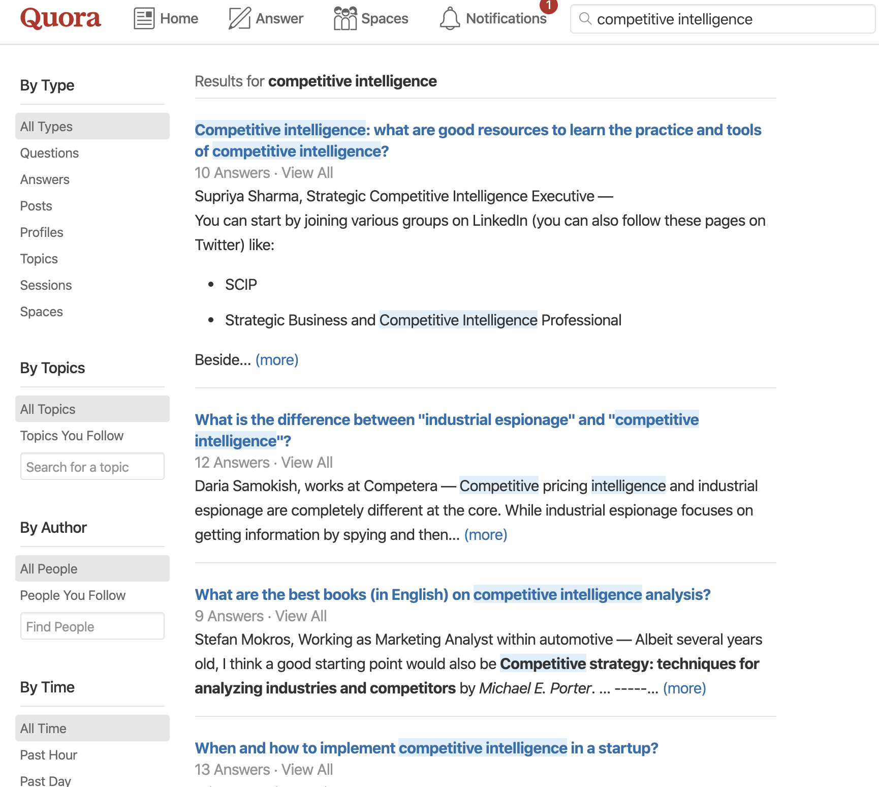Click the search magnifier icon
Screen dimensions: 879x787
click(585, 19)
